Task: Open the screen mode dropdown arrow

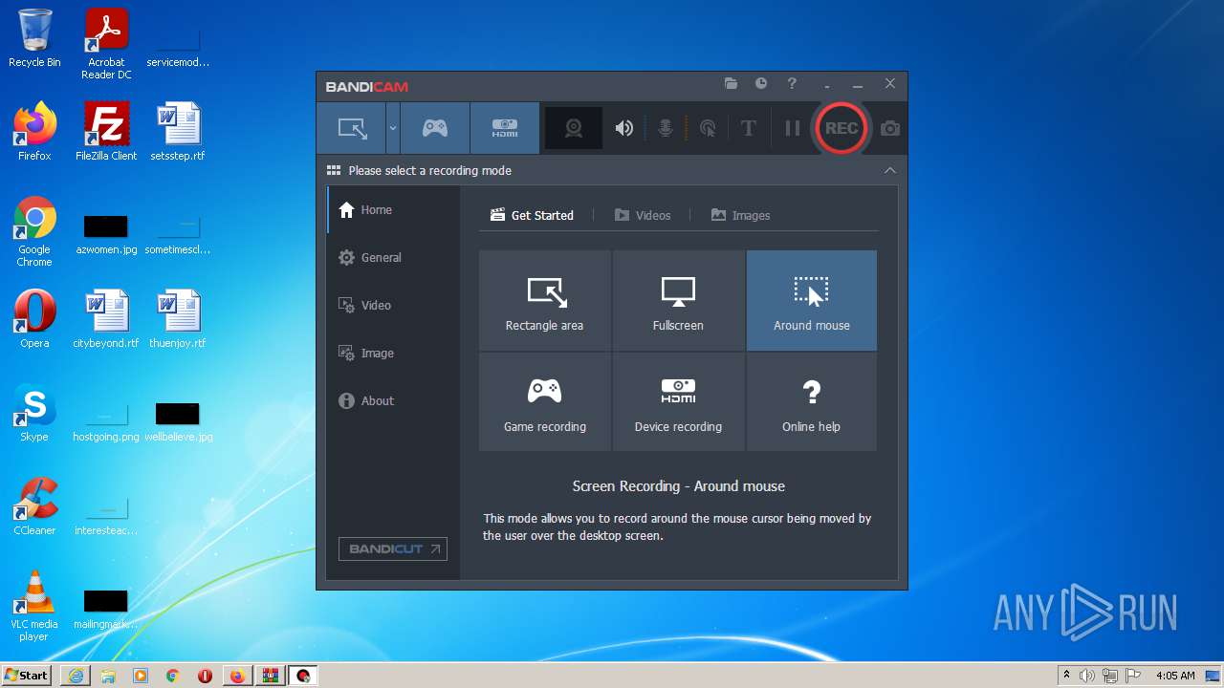Action: (x=393, y=128)
